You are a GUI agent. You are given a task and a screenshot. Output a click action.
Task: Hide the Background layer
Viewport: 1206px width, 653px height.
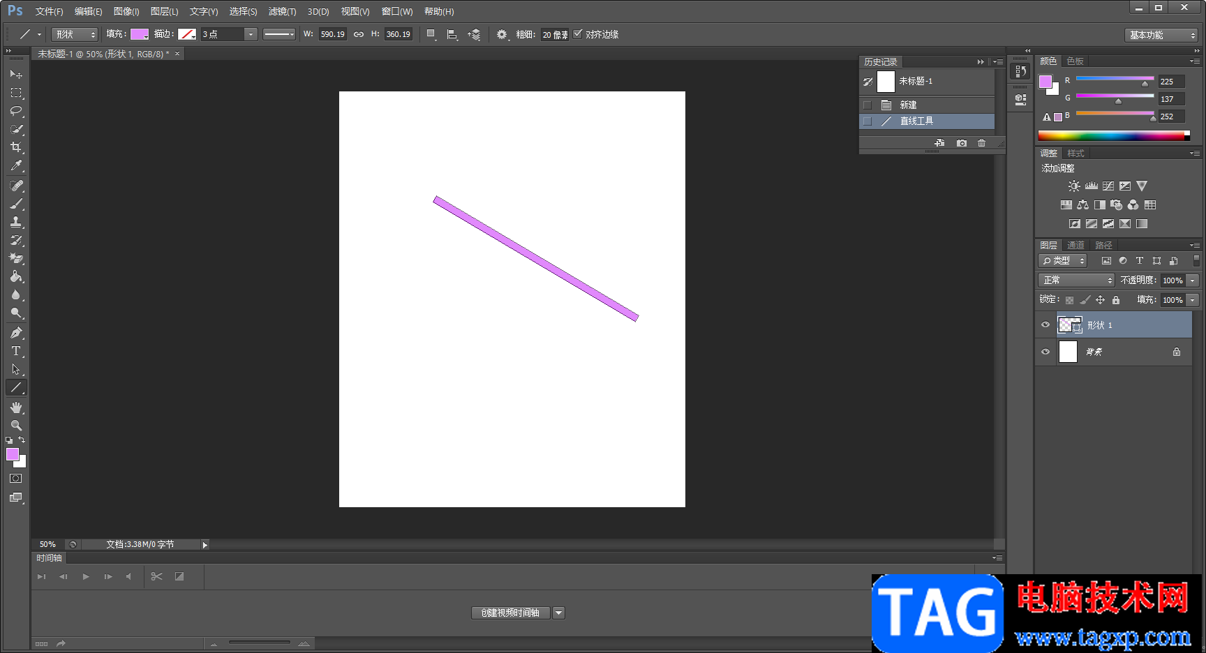pos(1045,352)
